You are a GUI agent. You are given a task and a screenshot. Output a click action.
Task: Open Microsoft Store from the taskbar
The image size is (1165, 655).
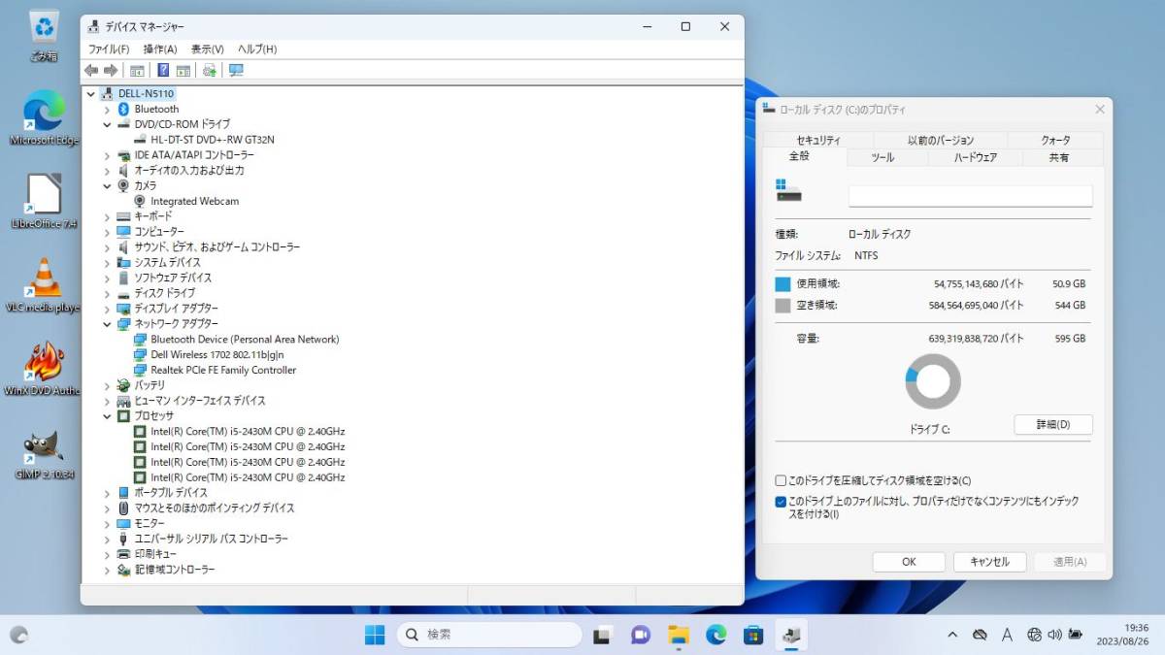[x=753, y=635]
